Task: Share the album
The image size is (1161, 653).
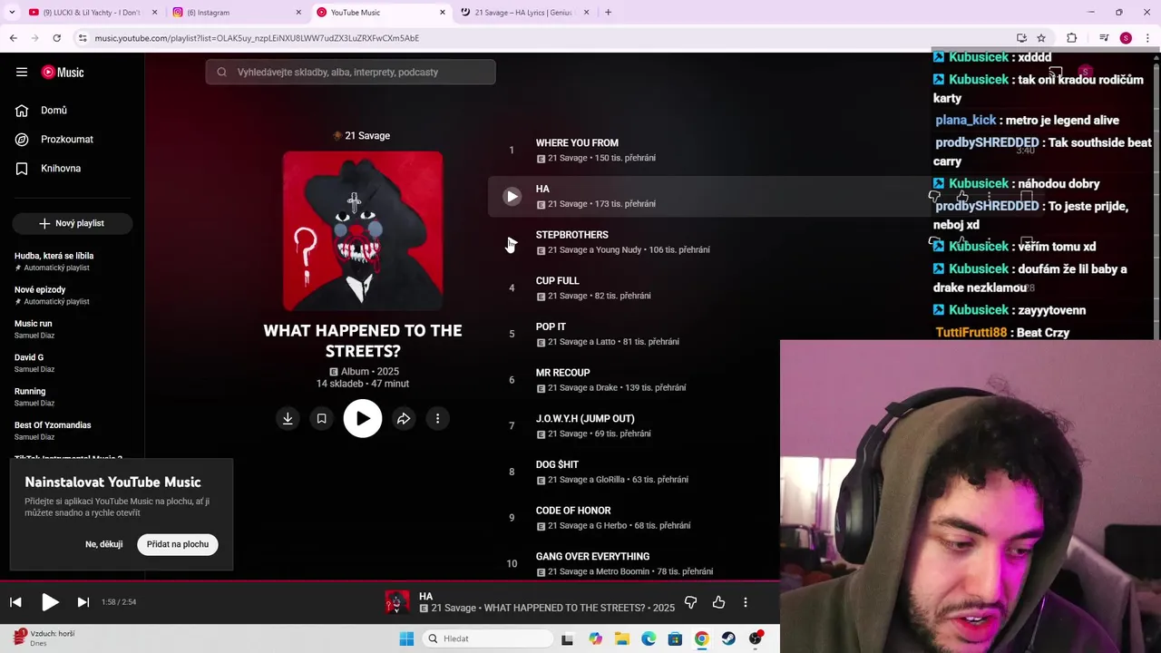Action: tap(404, 419)
